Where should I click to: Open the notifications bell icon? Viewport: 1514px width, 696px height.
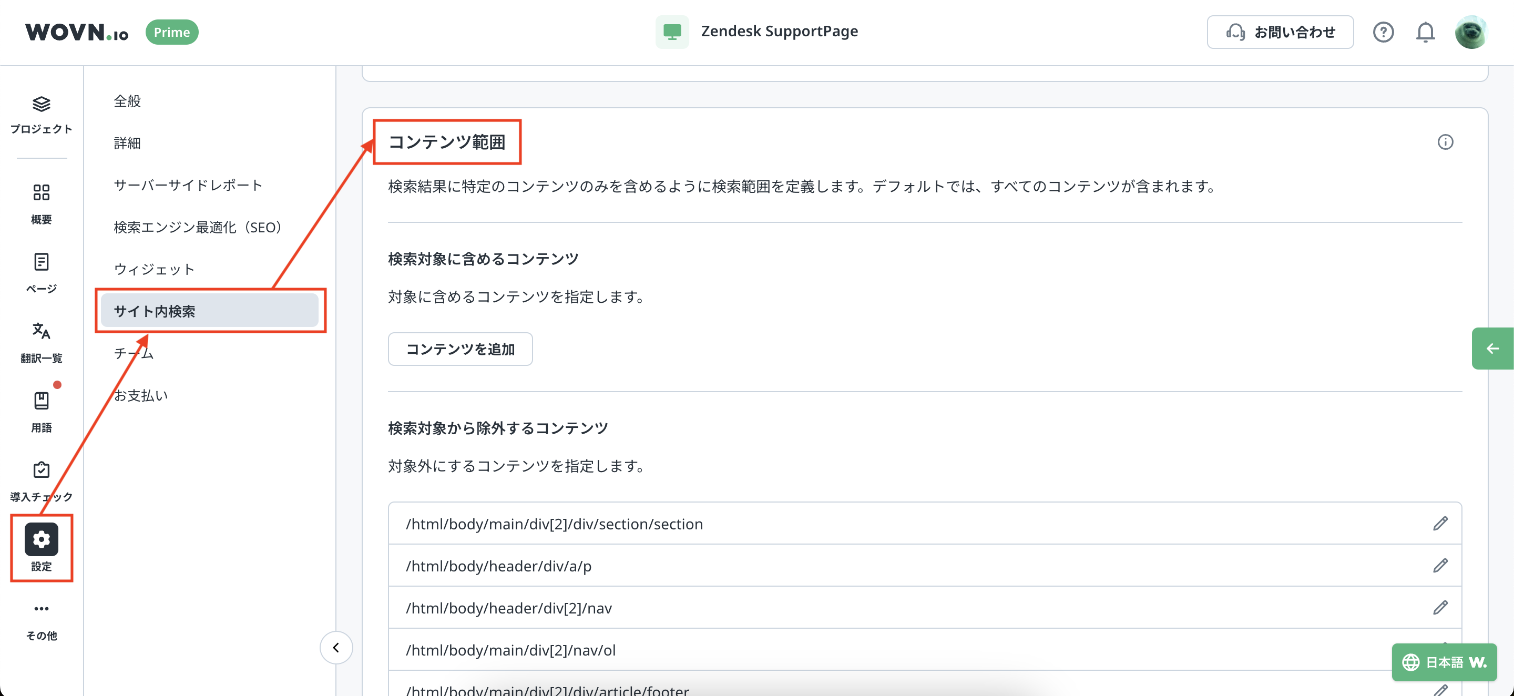(1425, 32)
